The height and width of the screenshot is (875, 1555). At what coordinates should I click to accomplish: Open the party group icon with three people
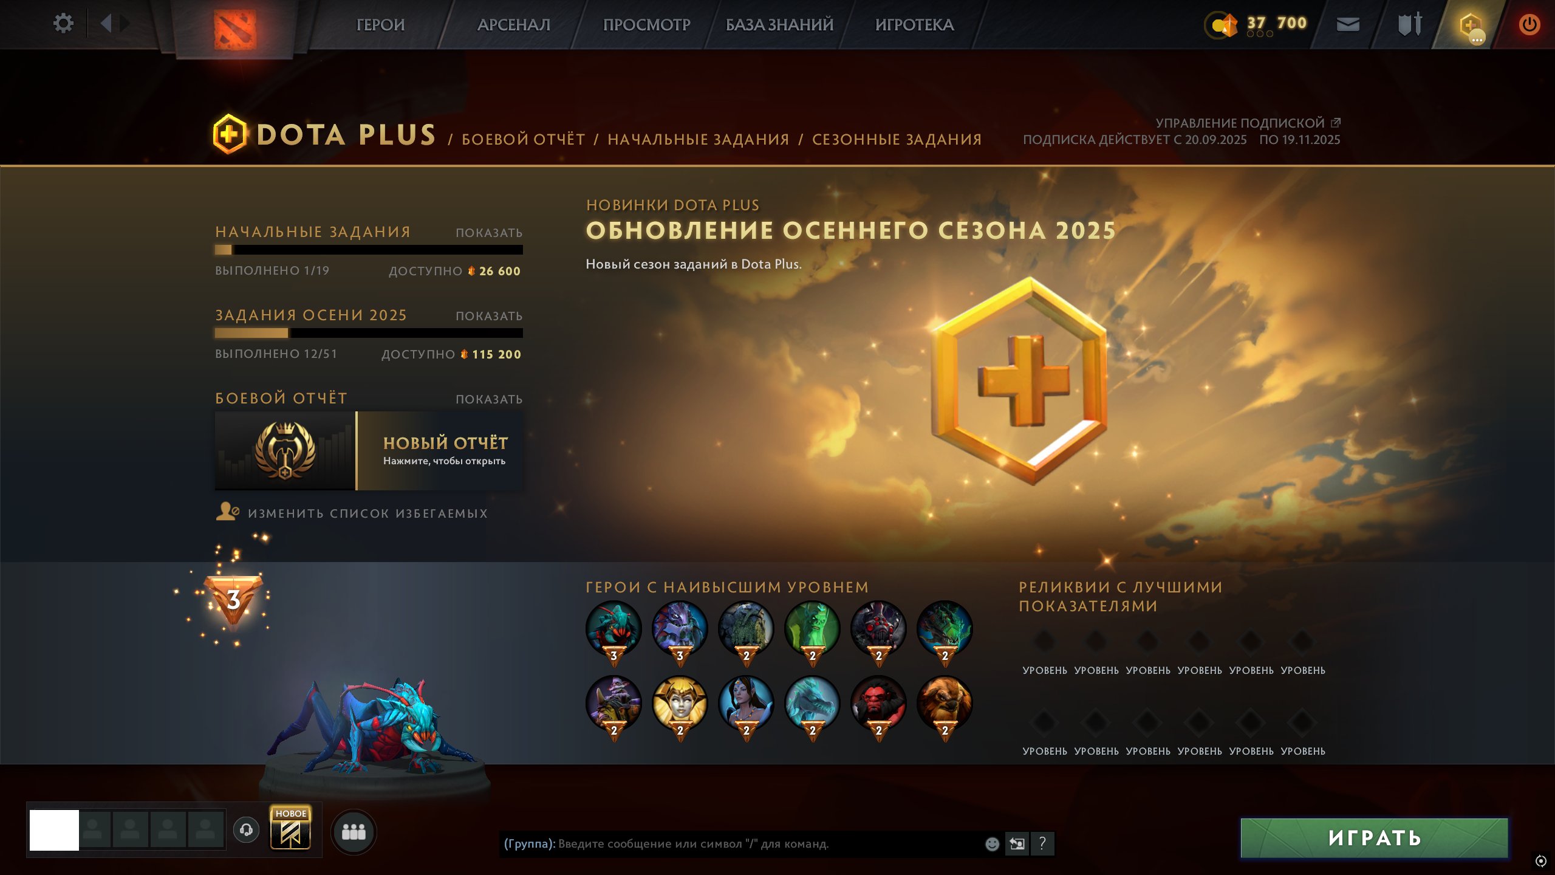pos(354,831)
